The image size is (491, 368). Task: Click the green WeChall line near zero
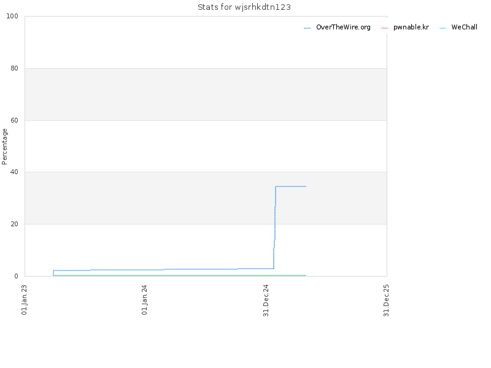tap(179, 275)
